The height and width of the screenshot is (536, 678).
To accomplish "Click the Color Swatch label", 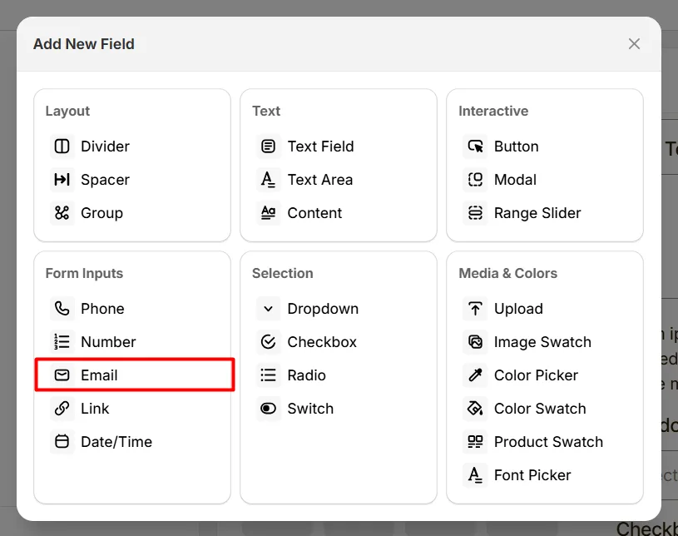I will tap(540, 409).
